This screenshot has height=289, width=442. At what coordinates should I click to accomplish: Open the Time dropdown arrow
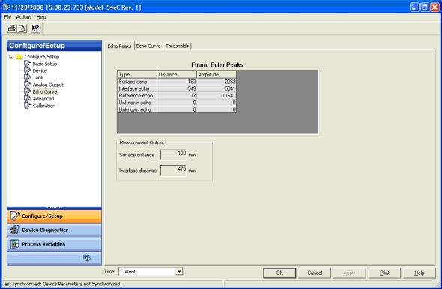179,272
